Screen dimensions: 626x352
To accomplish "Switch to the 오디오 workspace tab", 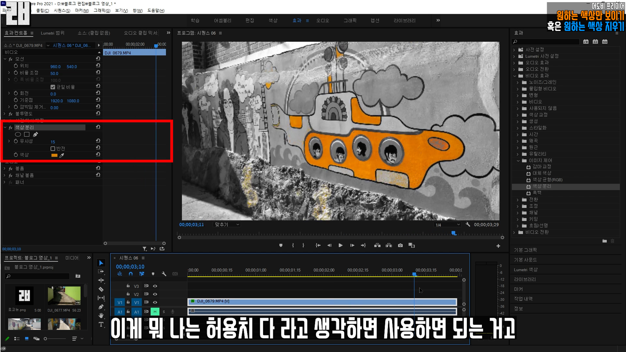I will pos(322,21).
